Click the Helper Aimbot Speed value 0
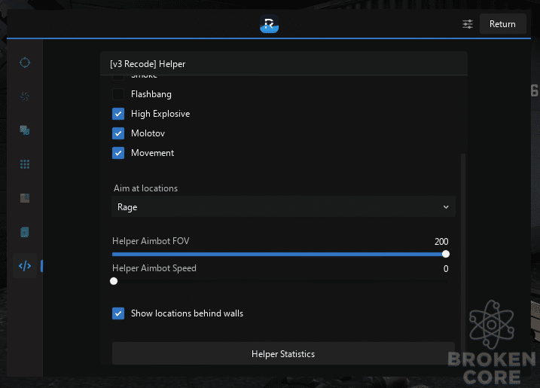 (446, 269)
